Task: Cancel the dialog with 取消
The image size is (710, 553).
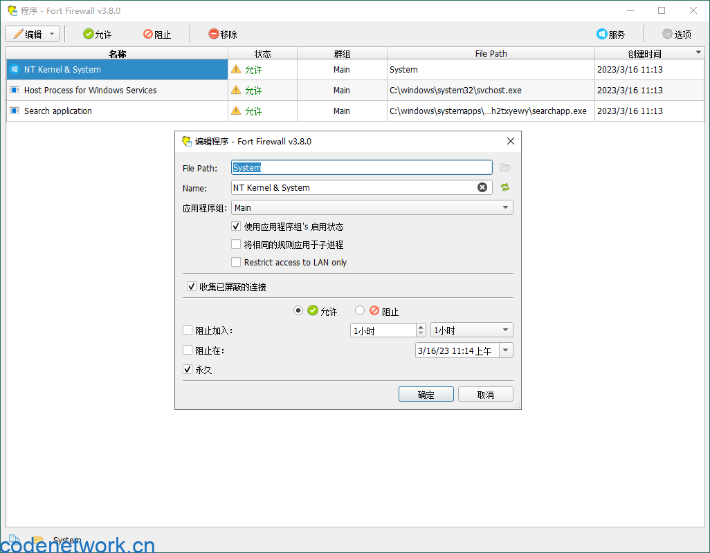Action: 485,394
